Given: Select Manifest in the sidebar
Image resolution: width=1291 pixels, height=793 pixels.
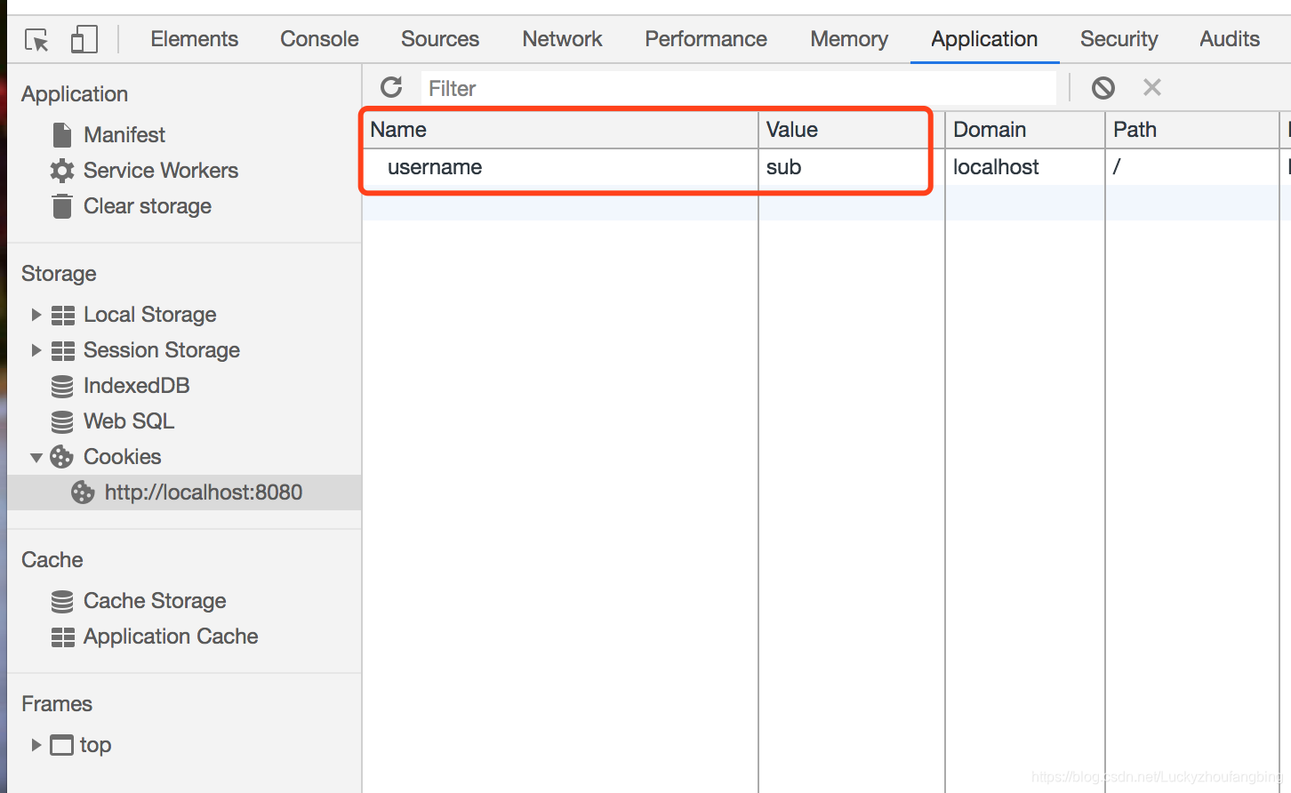Looking at the screenshot, I should coord(124,135).
